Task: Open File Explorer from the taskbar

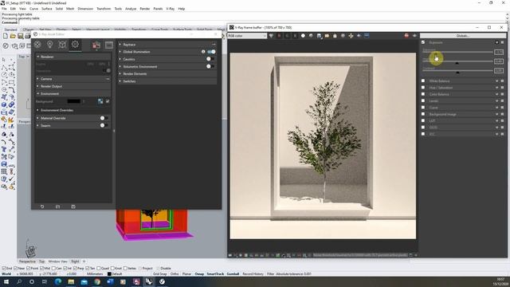Action: [71, 281]
